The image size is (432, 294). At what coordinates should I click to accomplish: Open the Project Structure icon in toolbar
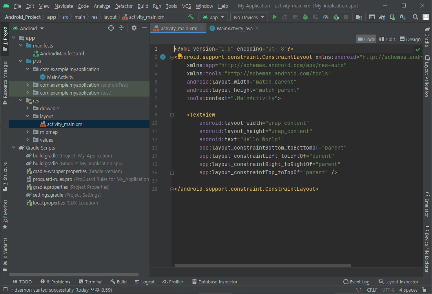coord(359,17)
